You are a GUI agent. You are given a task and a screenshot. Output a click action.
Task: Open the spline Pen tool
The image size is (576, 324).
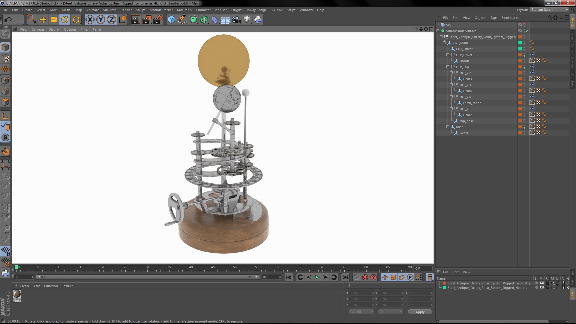[182, 20]
